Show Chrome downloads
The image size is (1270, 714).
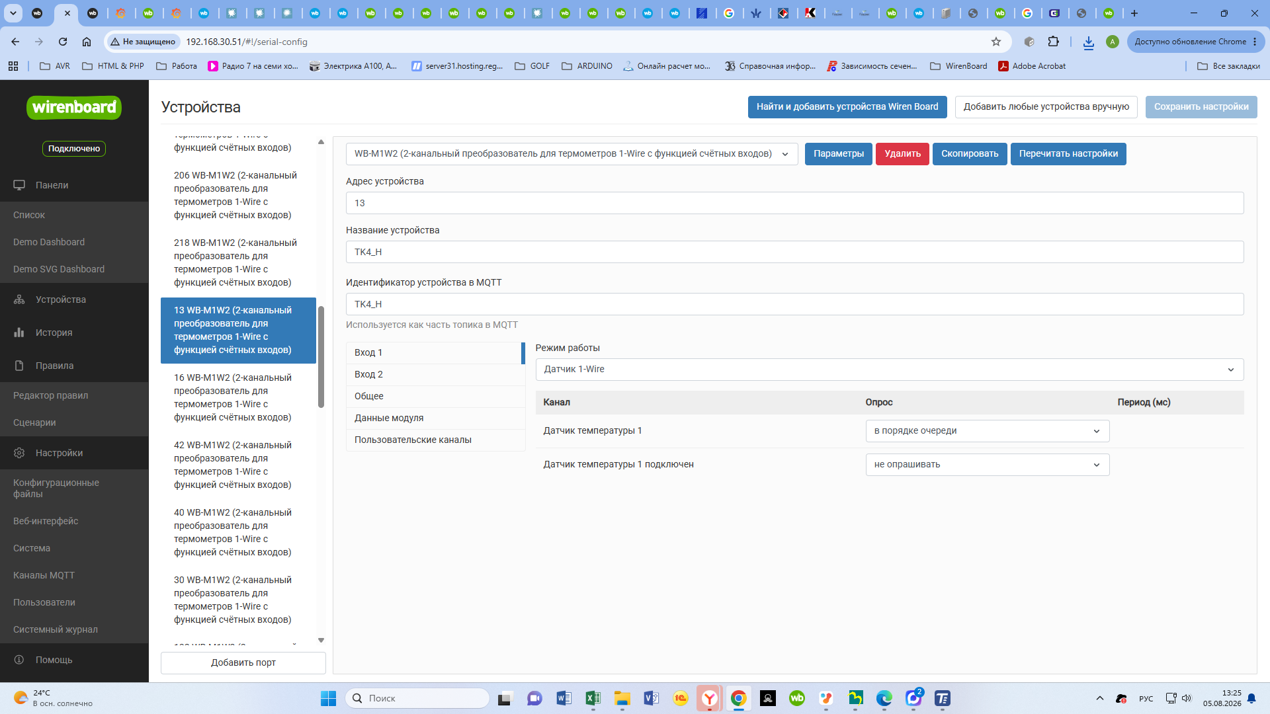click(1088, 42)
